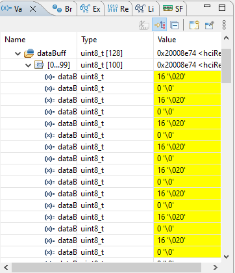Open the Registers tab
The image size is (235, 273).
118,9
